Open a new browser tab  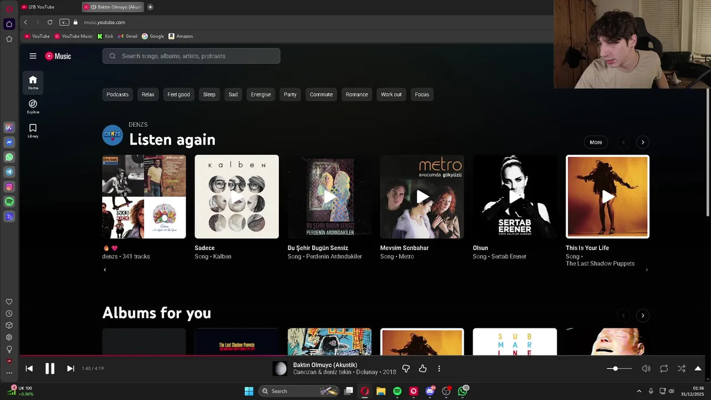click(150, 7)
